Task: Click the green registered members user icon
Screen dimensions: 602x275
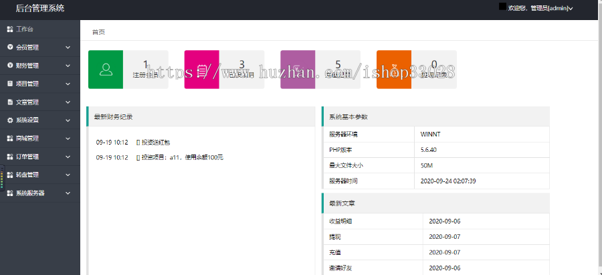Action: pos(106,70)
